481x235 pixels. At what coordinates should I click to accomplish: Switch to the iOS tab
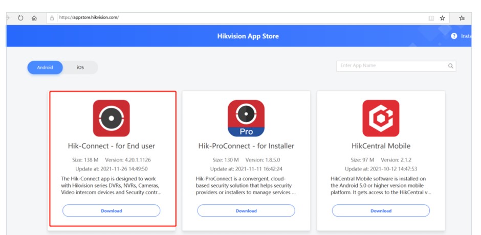[x=80, y=67]
